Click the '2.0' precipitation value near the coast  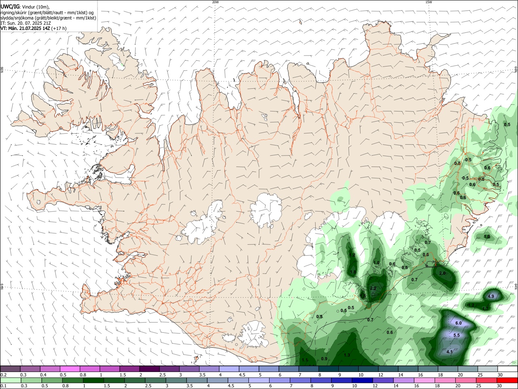(x=442, y=274)
